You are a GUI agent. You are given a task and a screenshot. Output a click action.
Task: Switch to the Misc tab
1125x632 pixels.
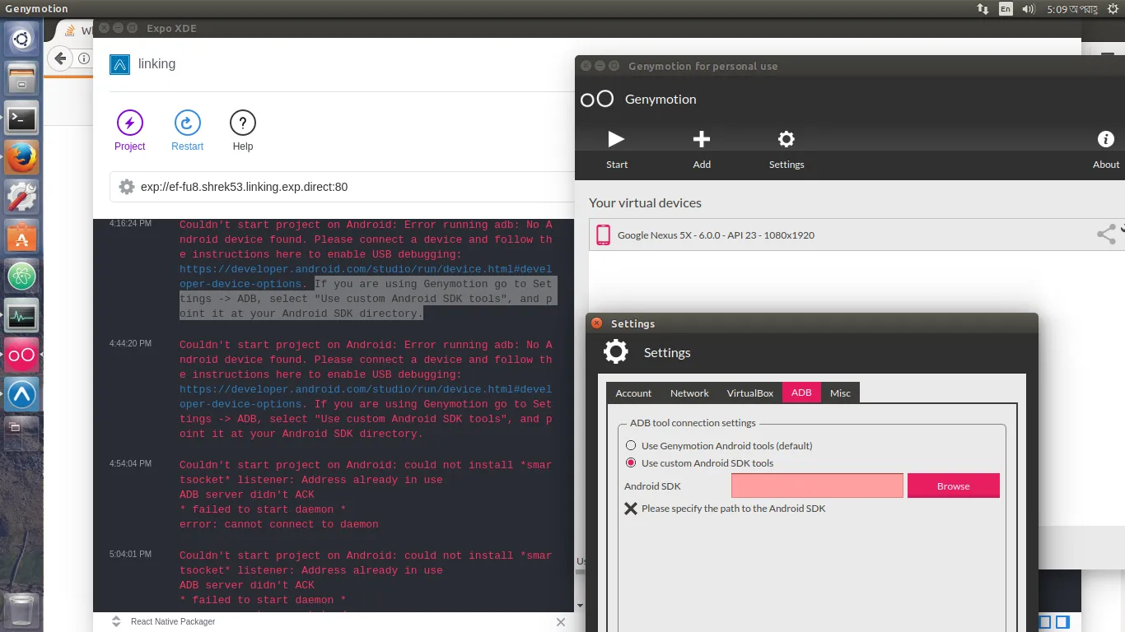(x=840, y=393)
